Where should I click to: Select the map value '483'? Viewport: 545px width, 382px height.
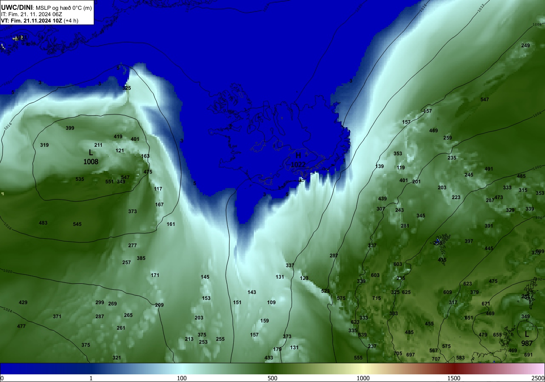pyautogui.click(x=43, y=223)
